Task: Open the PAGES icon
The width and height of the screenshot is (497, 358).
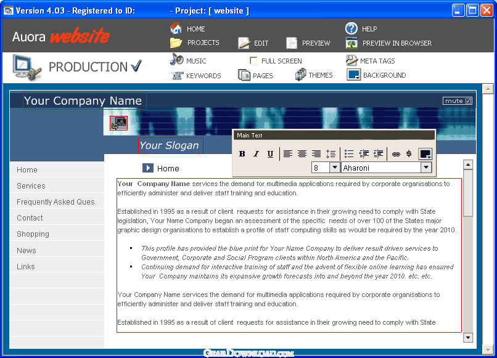Action: pyautogui.click(x=244, y=75)
